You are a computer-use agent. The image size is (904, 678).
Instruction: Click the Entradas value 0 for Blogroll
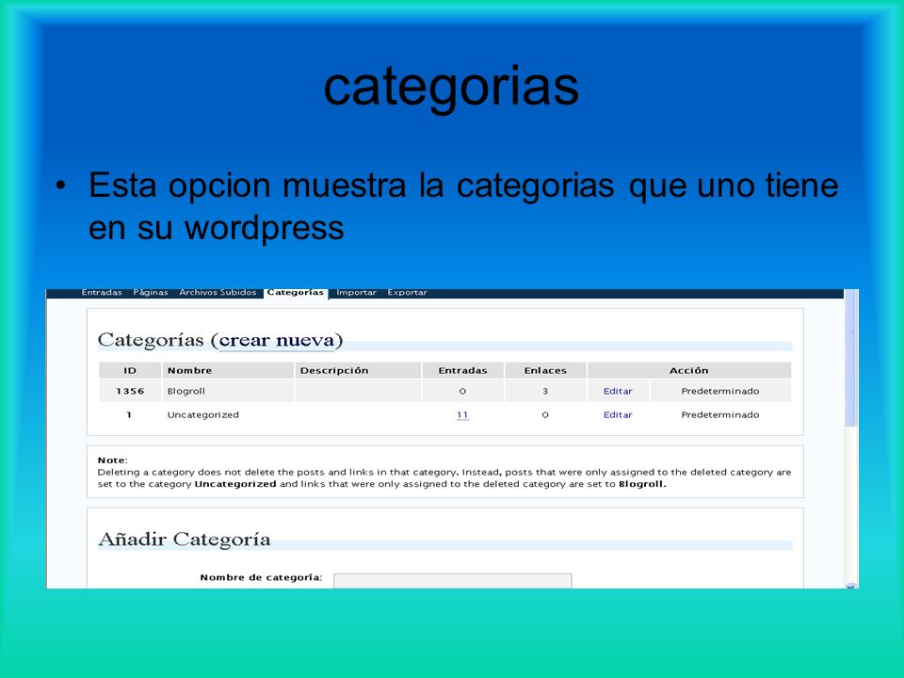point(462,391)
